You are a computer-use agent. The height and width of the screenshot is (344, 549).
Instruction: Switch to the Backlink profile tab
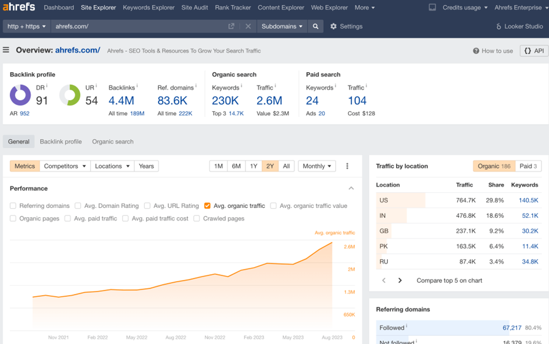tap(61, 141)
